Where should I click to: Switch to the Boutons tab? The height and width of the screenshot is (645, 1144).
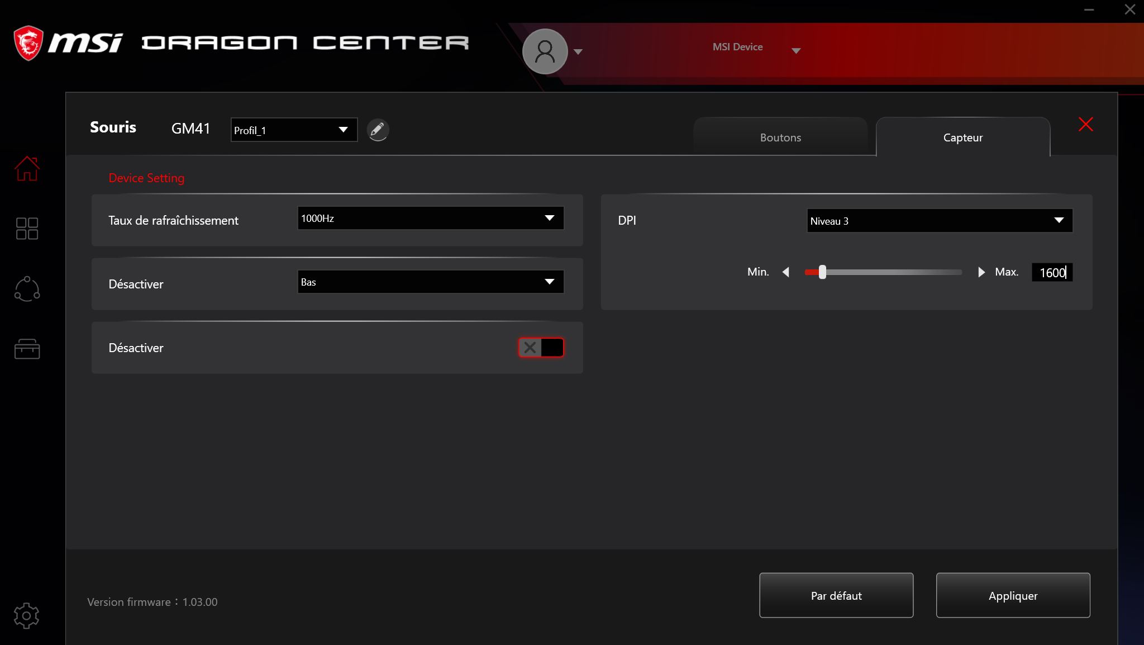pos(780,137)
